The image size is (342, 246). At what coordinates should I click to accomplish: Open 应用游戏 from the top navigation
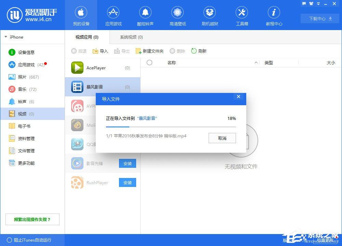(x=113, y=15)
